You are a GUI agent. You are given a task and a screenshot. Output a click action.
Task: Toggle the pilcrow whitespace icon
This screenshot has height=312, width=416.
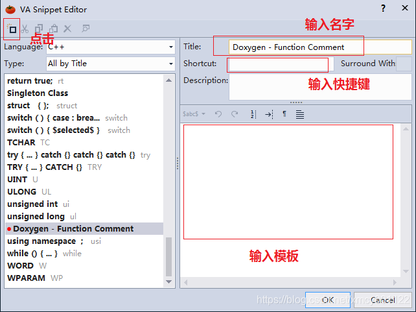(284, 114)
